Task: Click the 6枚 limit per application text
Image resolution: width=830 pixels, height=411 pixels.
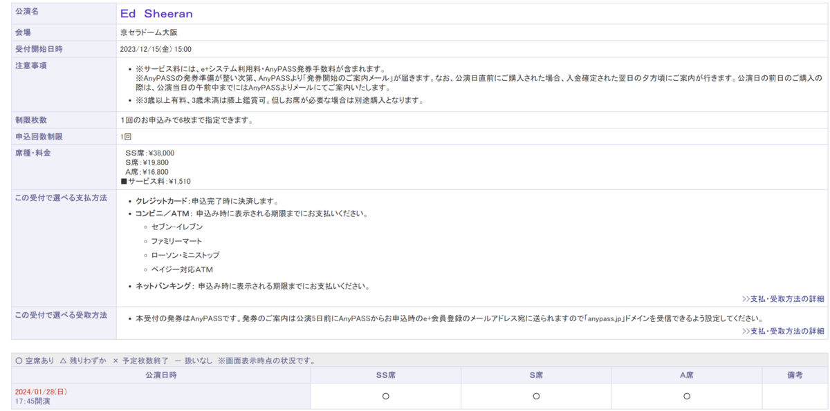Action: coord(187,120)
